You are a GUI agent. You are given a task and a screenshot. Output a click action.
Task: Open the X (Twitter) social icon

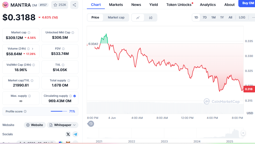tap(68, 134)
